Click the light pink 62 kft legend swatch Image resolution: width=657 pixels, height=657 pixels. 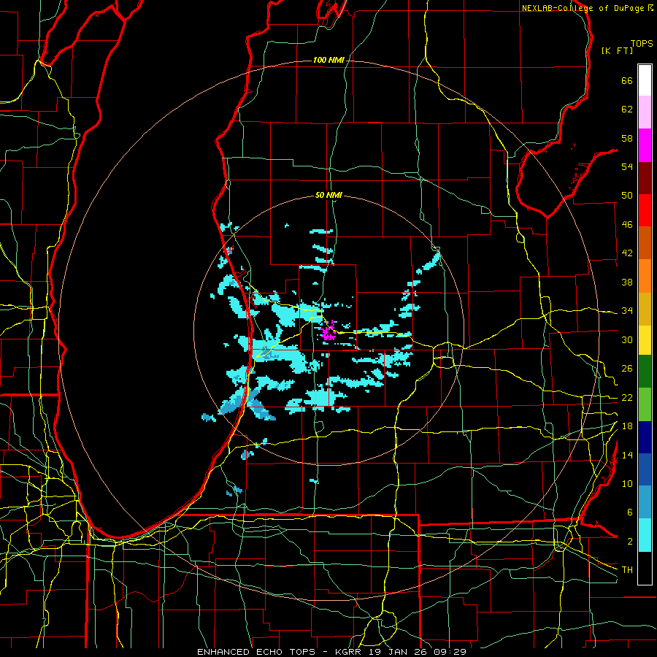pyautogui.click(x=645, y=112)
